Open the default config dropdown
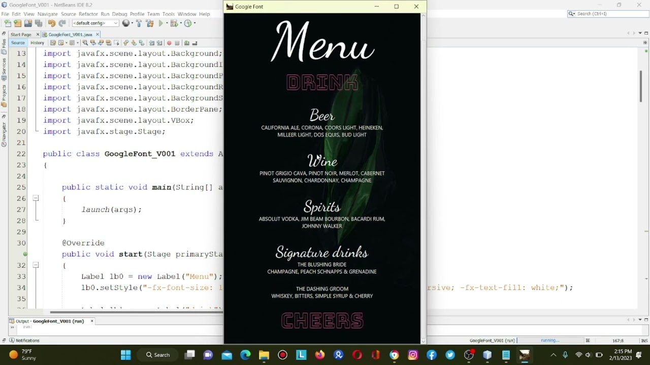Viewport: 650px width, 365px height. coord(95,23)
